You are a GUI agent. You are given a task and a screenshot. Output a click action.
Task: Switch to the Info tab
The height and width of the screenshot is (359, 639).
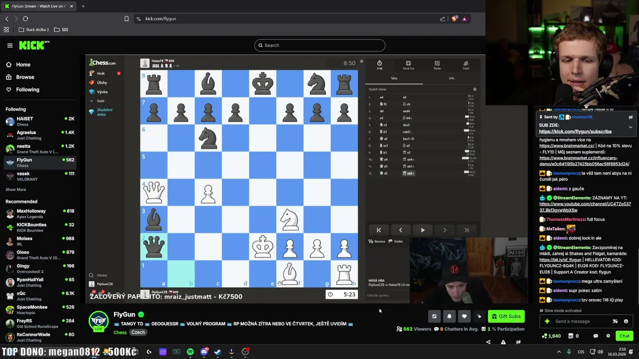(451, 78)
